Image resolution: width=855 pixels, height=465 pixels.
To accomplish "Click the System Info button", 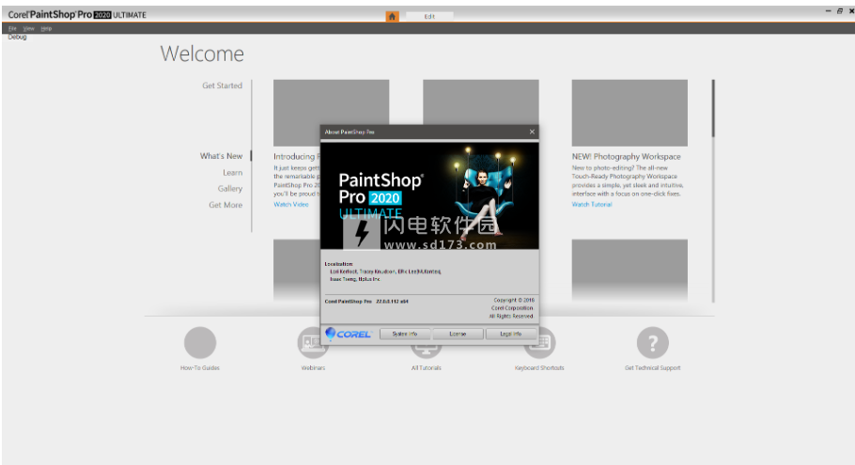I will tap(405, 333).
